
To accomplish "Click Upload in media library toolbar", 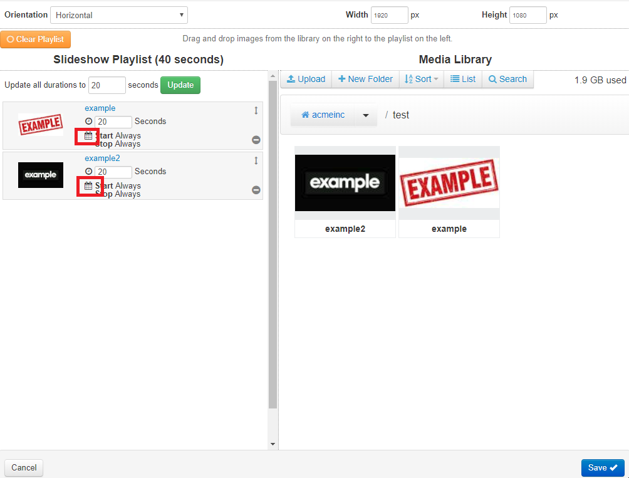I will click(x=306, y=79).
